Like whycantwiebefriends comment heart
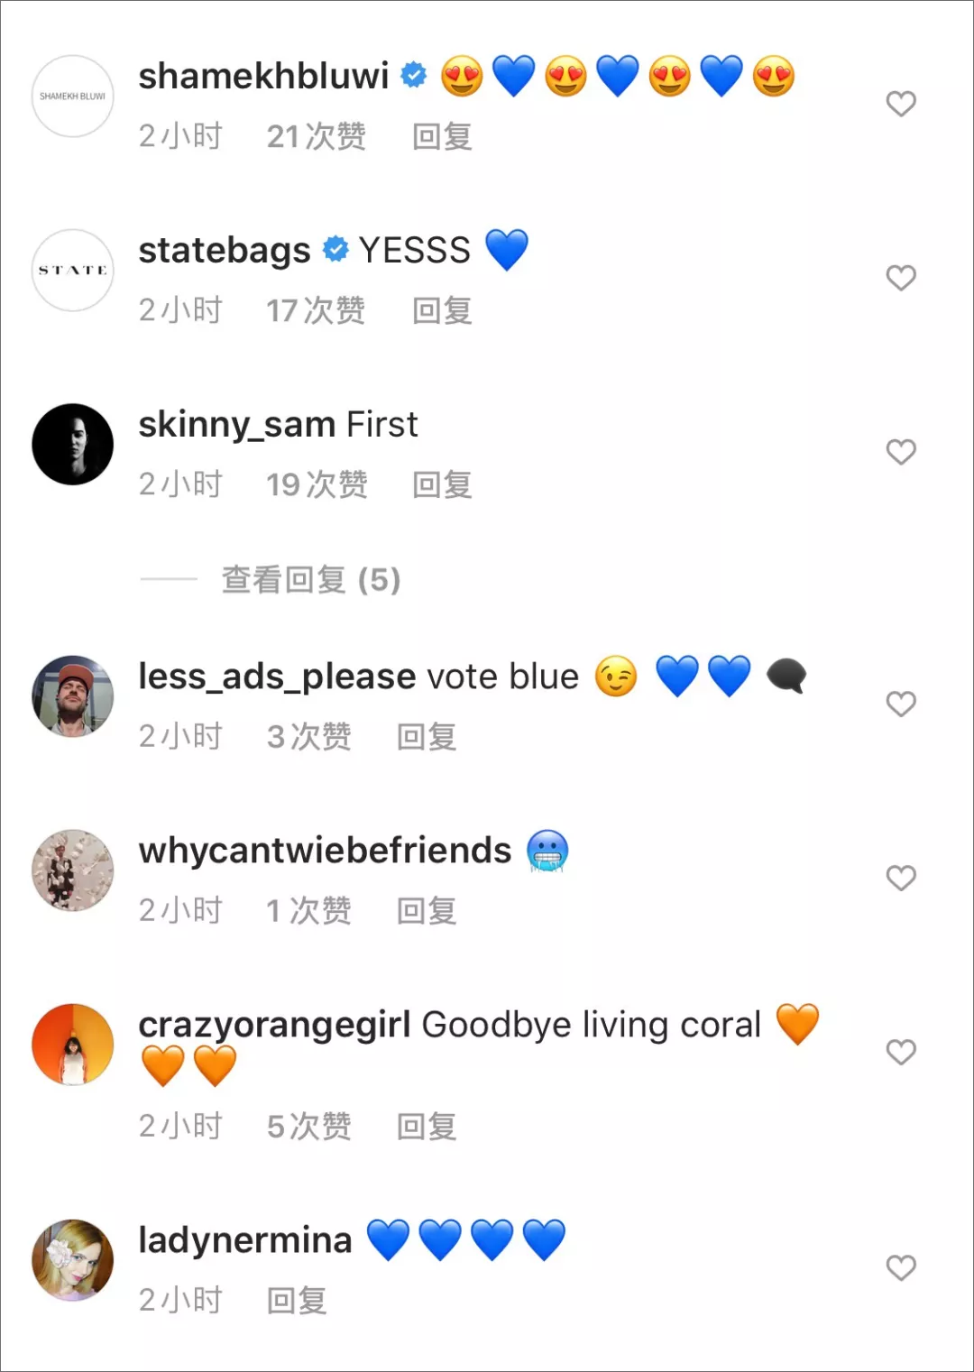Image resolution: width=974 pixels, height=1372 pixels. [901, 878]
